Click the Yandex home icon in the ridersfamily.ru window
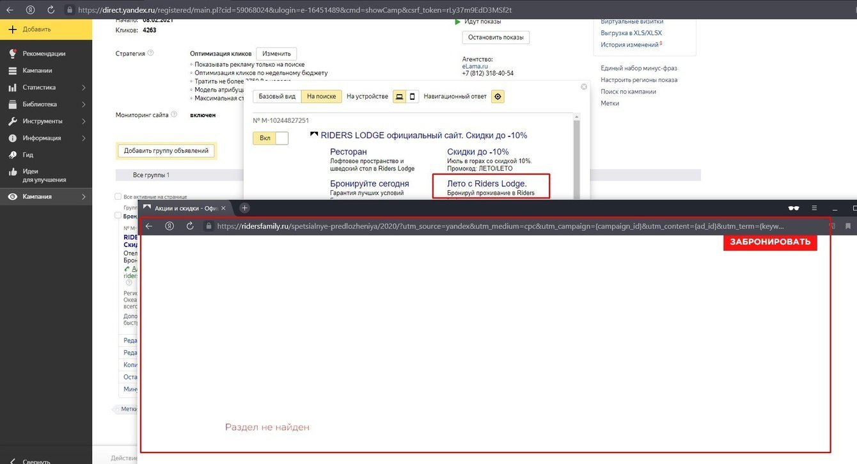This screenshot has width=857, height=464. pos(169,226)
